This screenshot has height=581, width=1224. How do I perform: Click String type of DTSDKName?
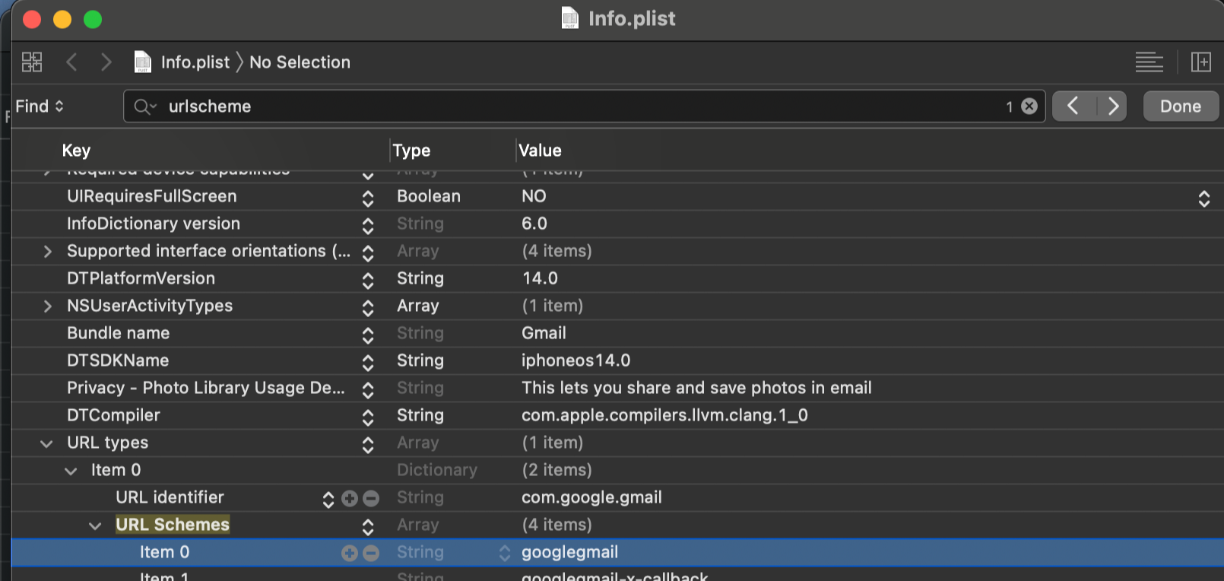tap(420, 360)
